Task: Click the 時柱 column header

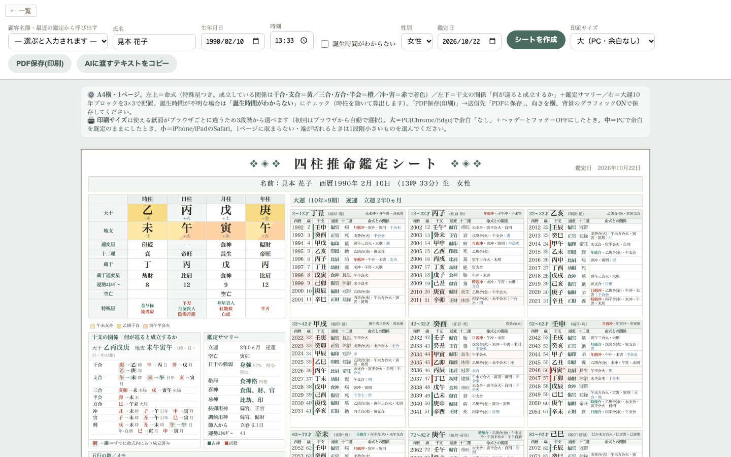Action: pyautogui.click(x=147, y=200)
